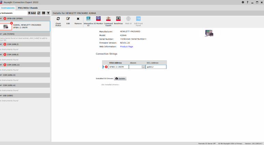Viewport: 264px width, 145px height.
Task: Collapse the USB (USB0) section
Action: [x=1, y=96]
